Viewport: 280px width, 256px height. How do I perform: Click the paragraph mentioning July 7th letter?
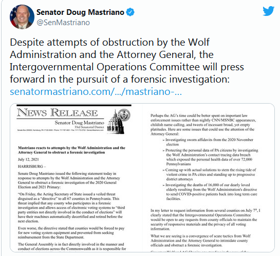206,220
